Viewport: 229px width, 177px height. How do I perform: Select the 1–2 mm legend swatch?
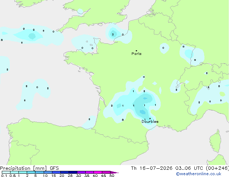23,172
